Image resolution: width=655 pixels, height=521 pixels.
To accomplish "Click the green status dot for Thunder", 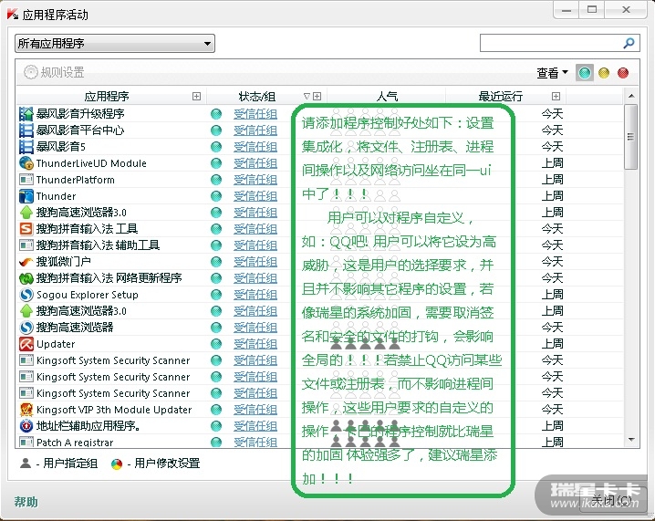I will point(216,196).
